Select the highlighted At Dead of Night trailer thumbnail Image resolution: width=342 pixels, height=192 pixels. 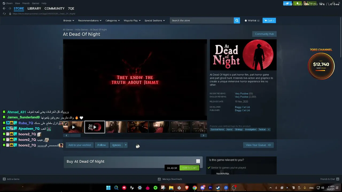tap(95, 127)
